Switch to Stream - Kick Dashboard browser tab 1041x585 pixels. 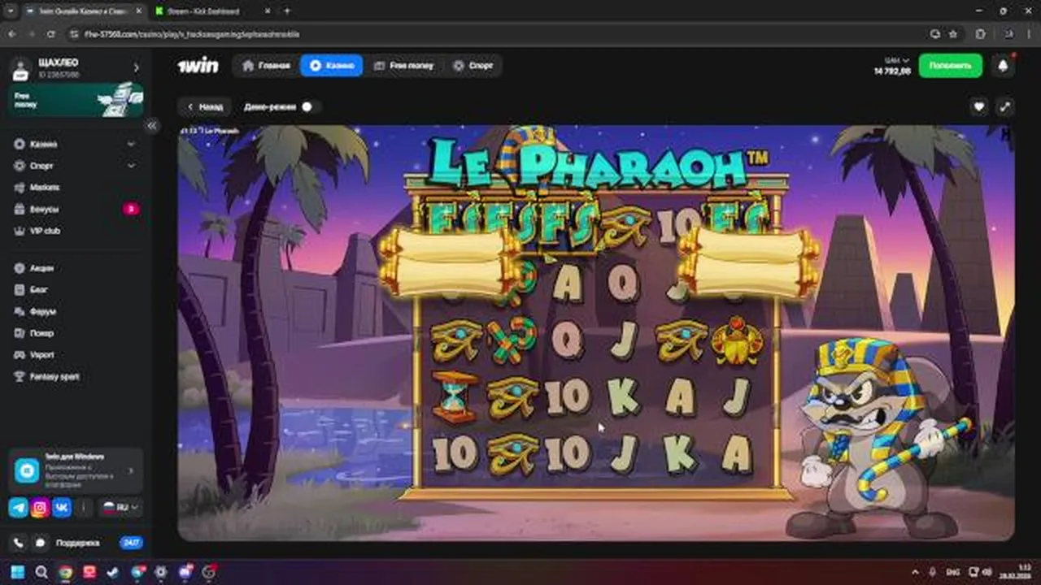211,11
